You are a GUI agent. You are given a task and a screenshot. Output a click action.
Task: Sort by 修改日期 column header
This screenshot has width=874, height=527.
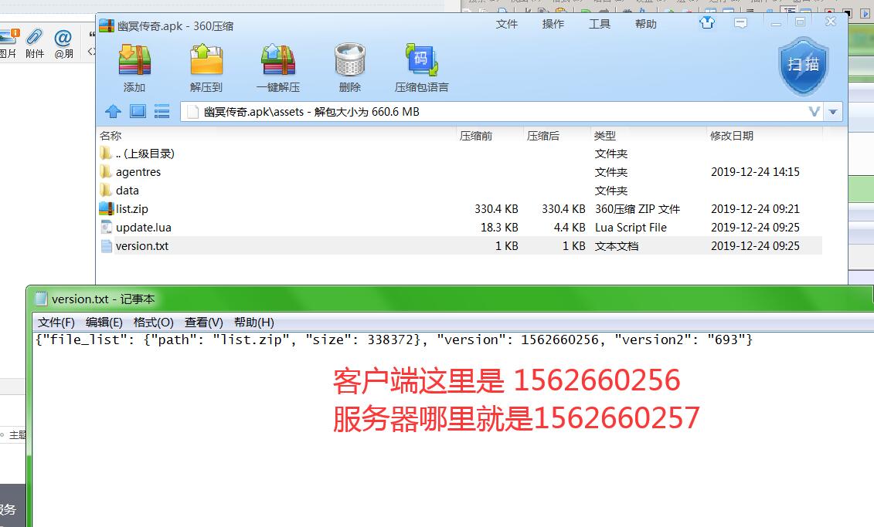(731, 136)
